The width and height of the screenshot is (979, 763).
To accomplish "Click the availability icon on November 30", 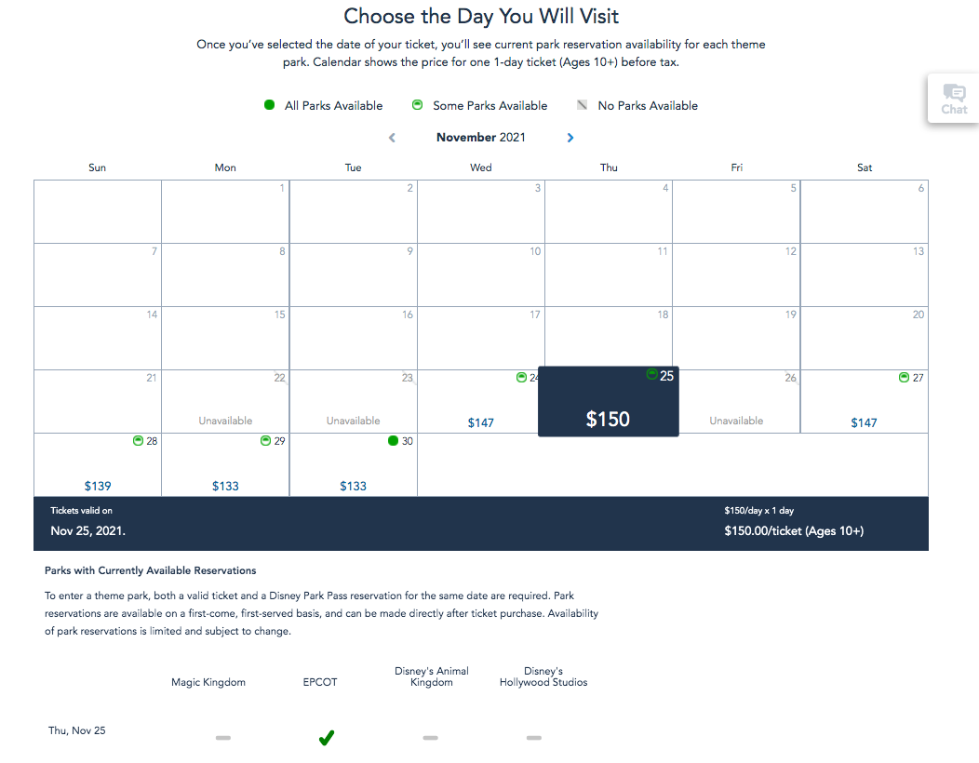I will pyautogui.click(x=393, y=441).
